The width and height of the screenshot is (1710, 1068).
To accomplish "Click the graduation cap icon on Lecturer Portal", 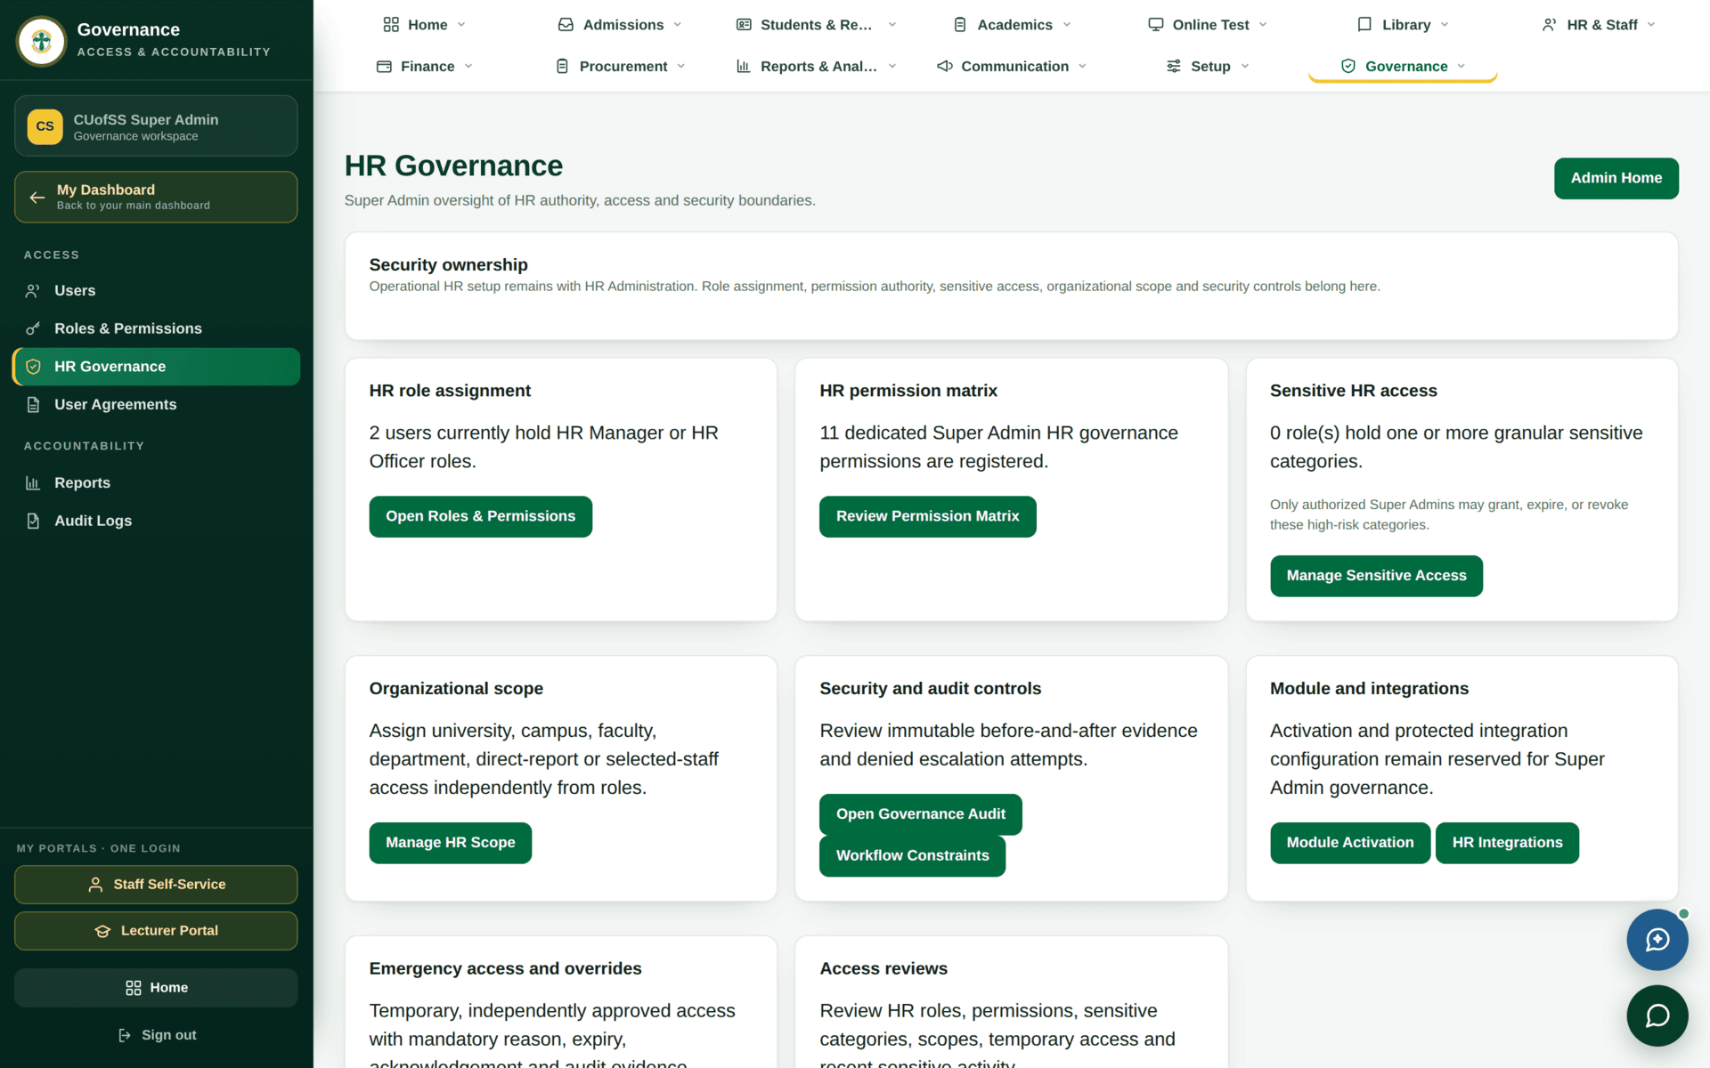I will 102,931.
